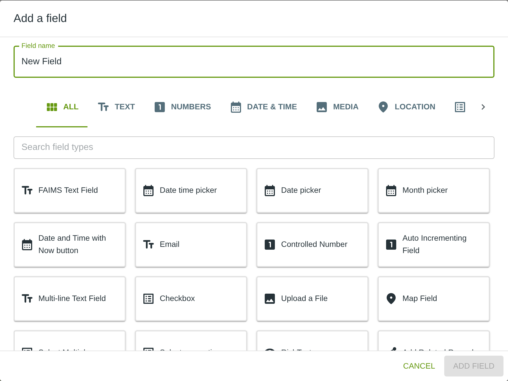Click the Upload a File image icon

270,299
